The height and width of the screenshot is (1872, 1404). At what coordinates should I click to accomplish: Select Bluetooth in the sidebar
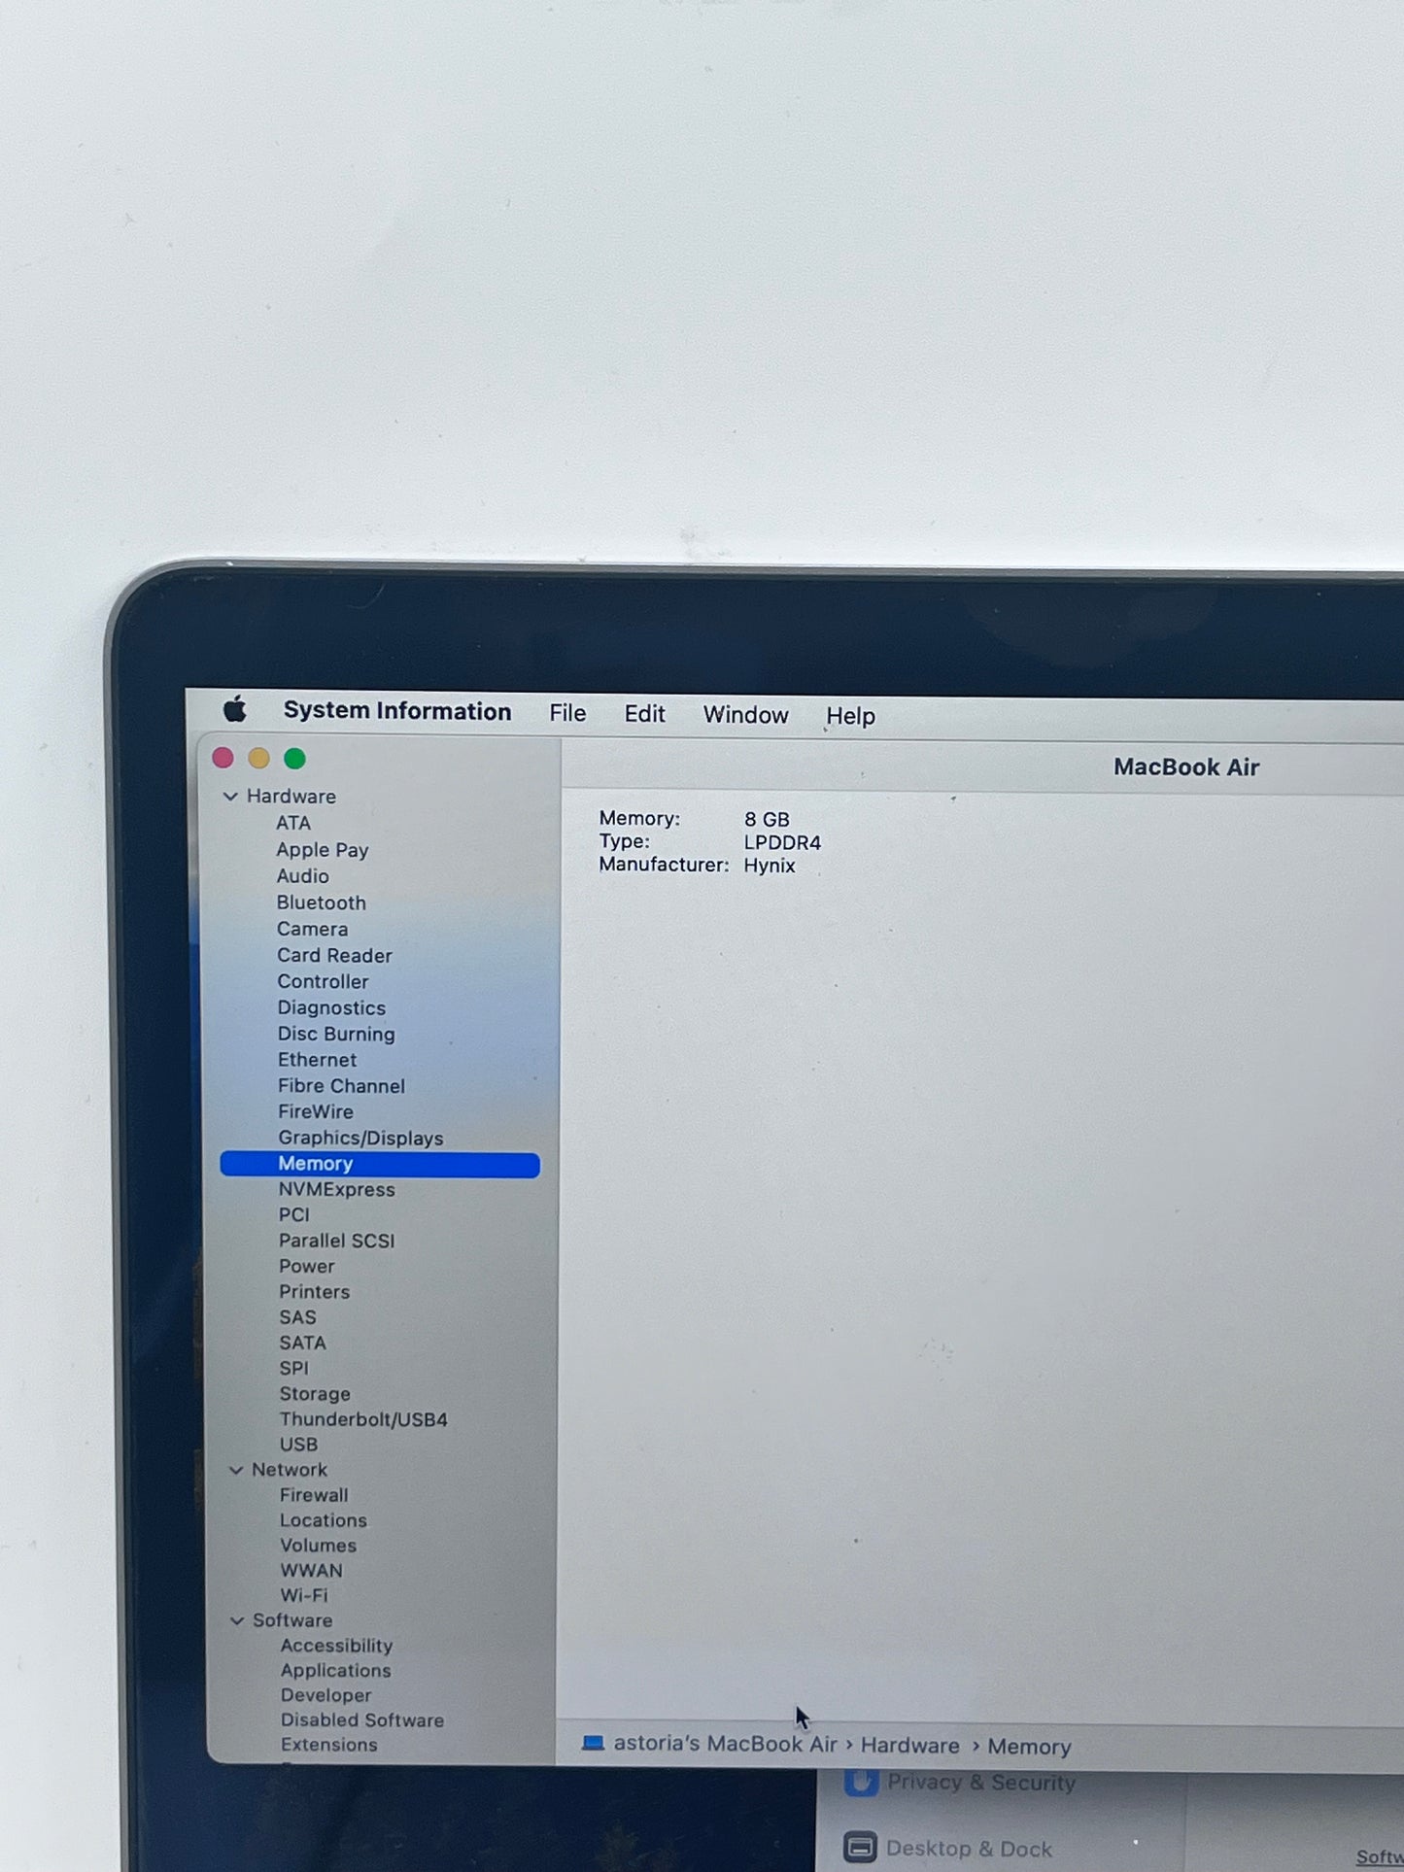322,902
